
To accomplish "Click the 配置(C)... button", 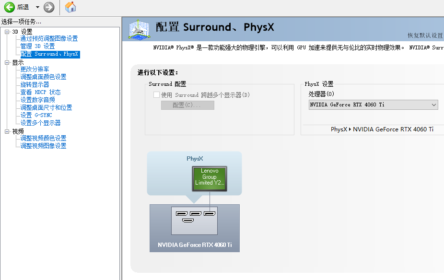I will pos(187,105).
